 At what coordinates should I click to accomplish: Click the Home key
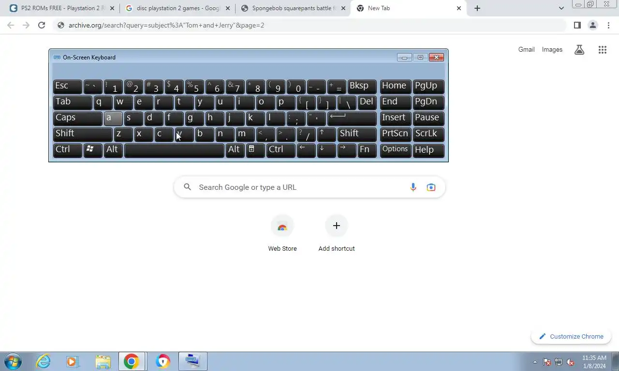[x=396, y=86]
